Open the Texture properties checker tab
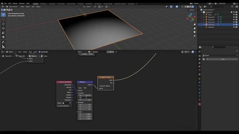 point(199,104)
